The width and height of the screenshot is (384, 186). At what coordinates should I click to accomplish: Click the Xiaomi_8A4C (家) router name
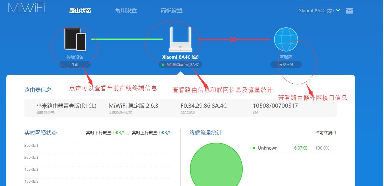tap(180, 57)
